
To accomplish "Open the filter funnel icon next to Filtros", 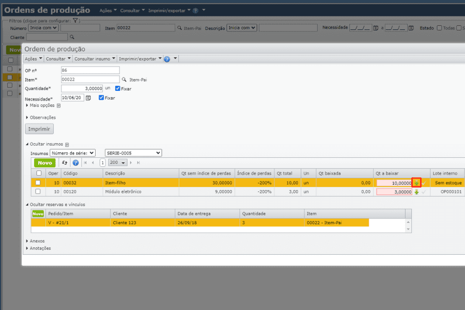I will point(76,20).
